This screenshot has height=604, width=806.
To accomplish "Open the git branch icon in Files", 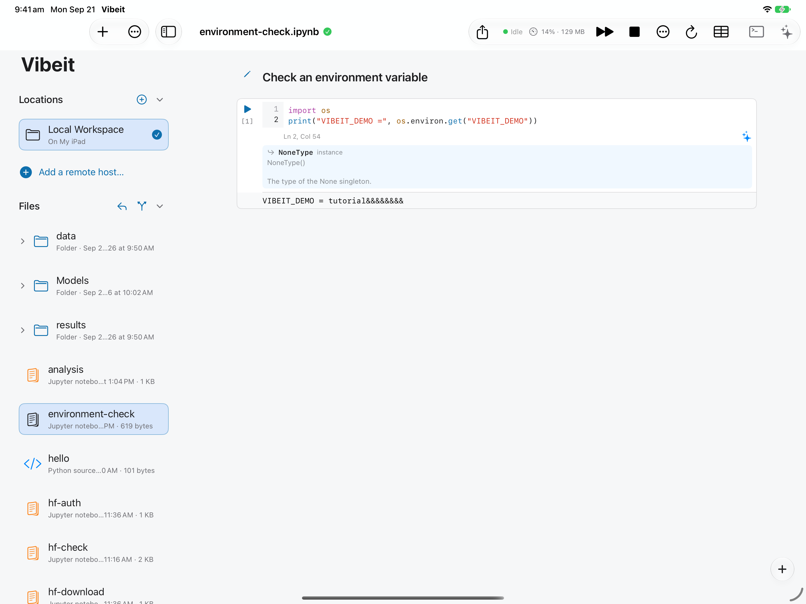I will (x=142, y=206).
